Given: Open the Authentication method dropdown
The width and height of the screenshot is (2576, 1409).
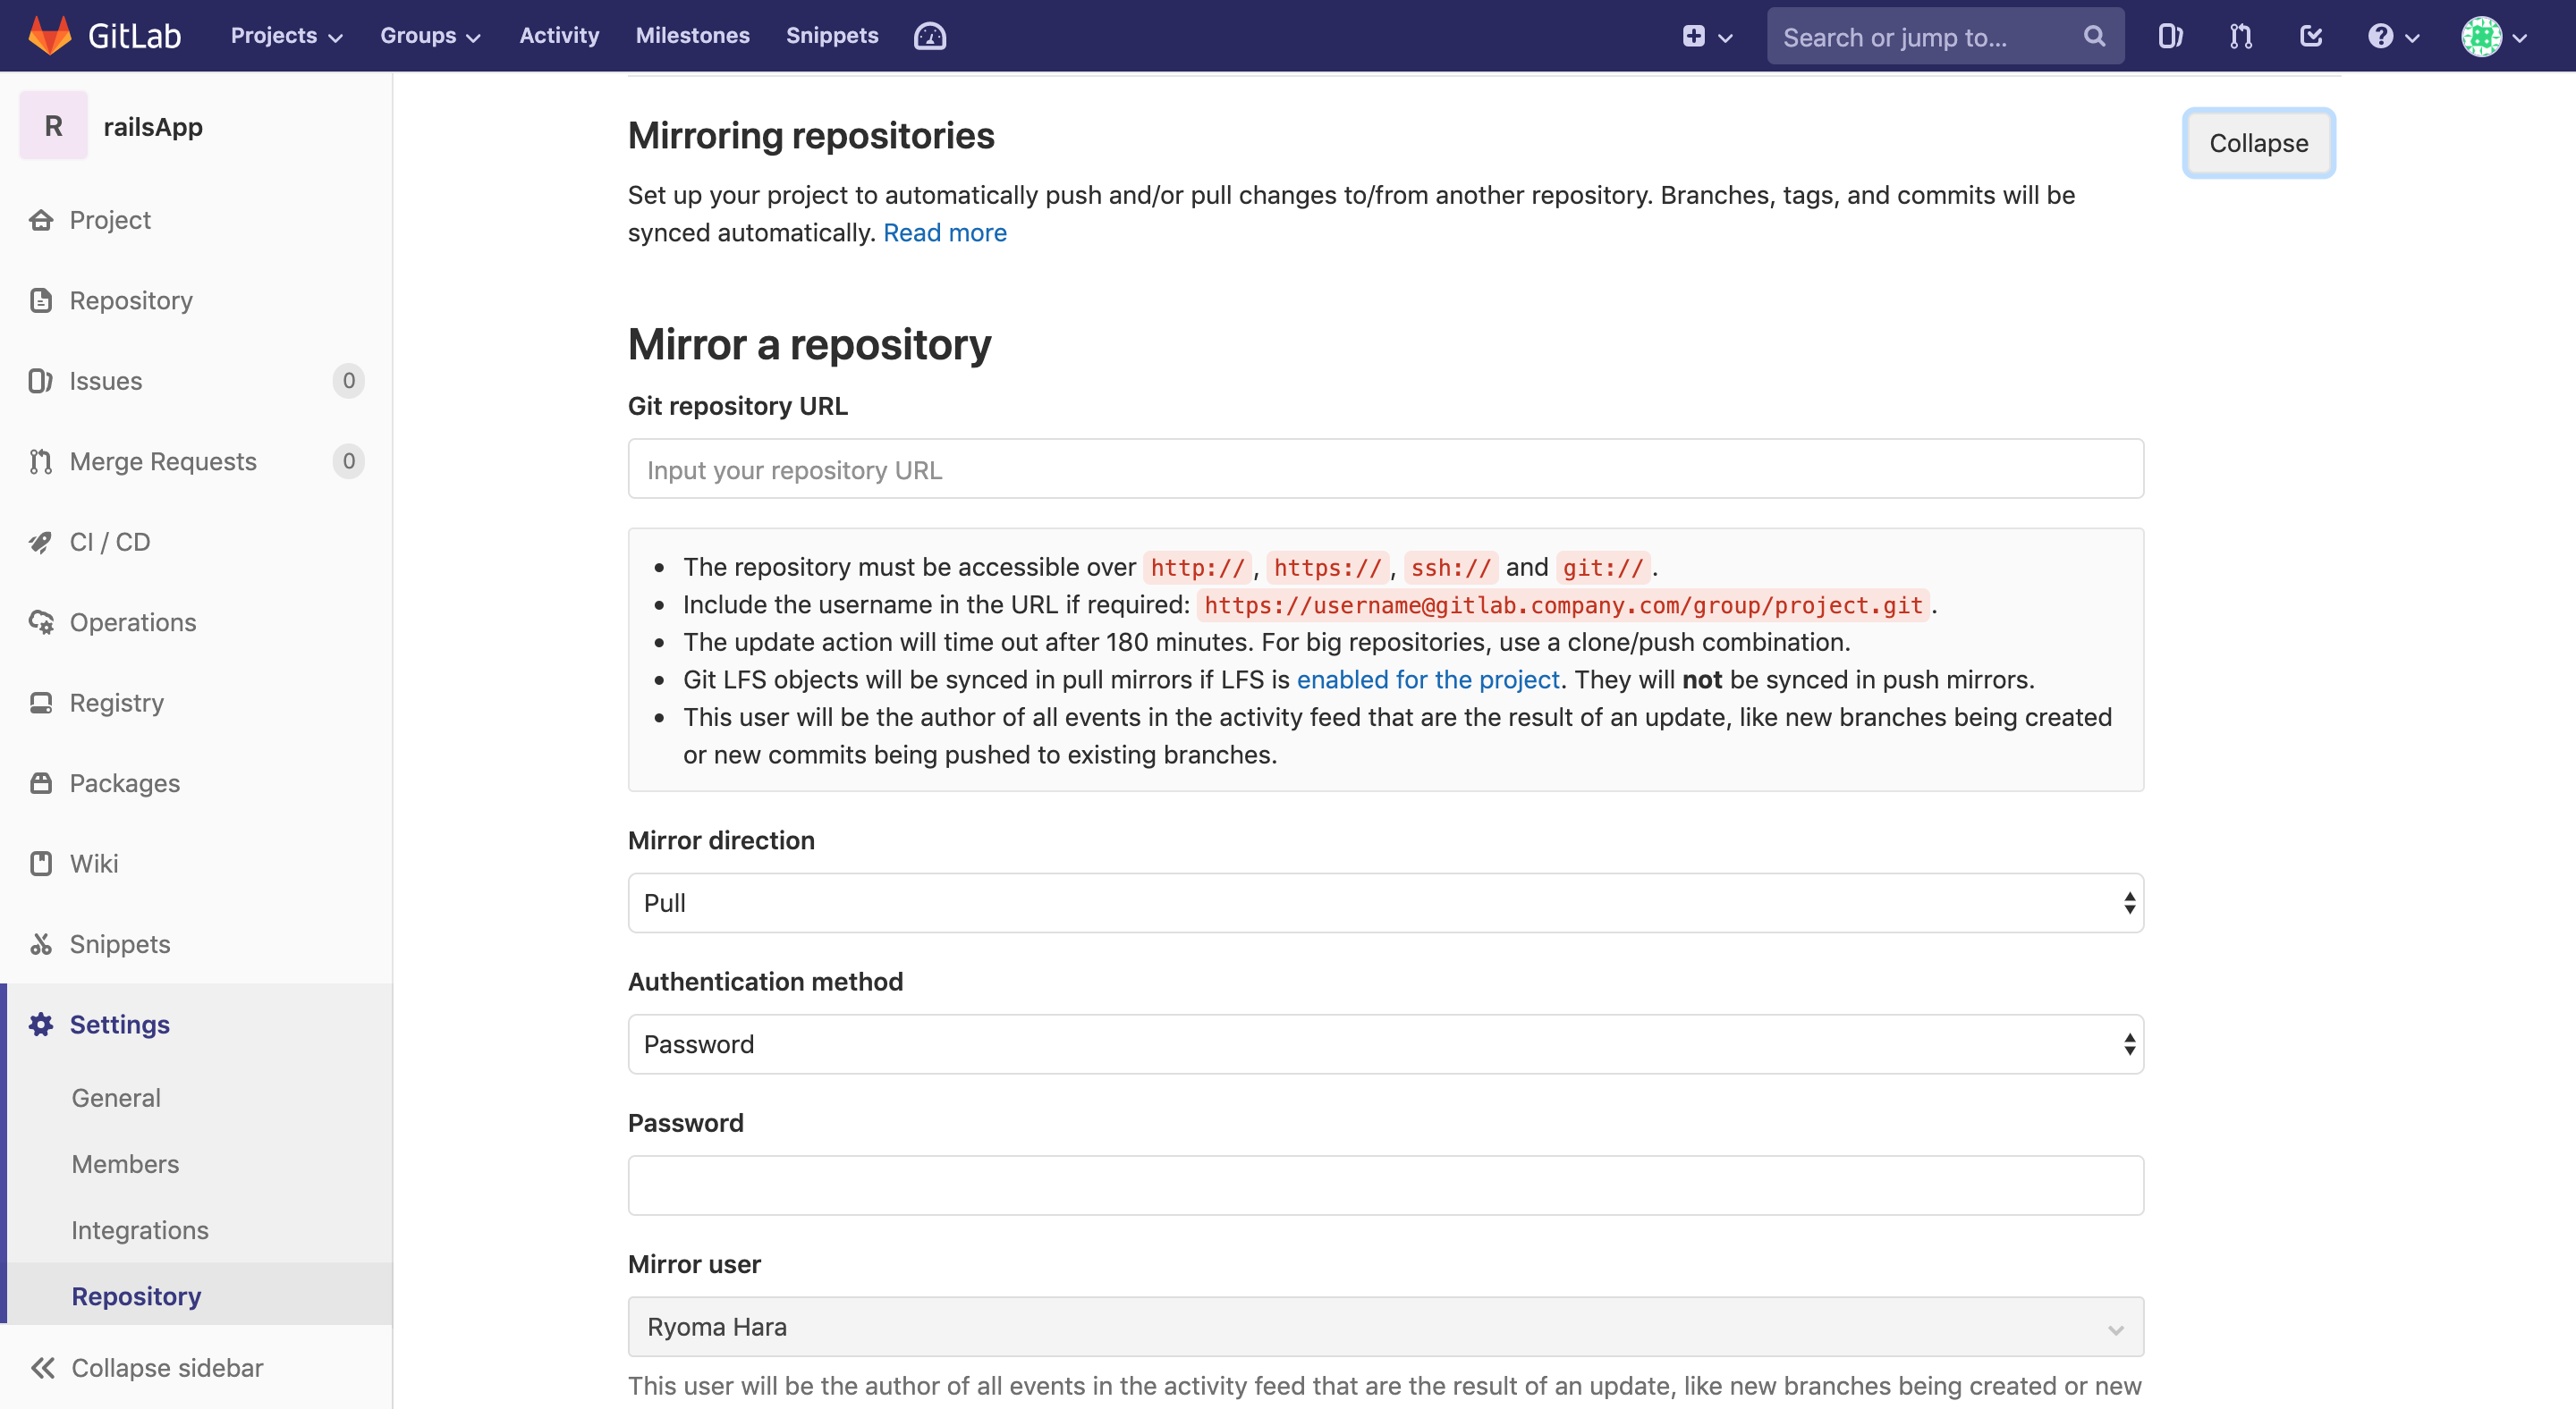Looking at the screenshot, I should [1385, 1043].
